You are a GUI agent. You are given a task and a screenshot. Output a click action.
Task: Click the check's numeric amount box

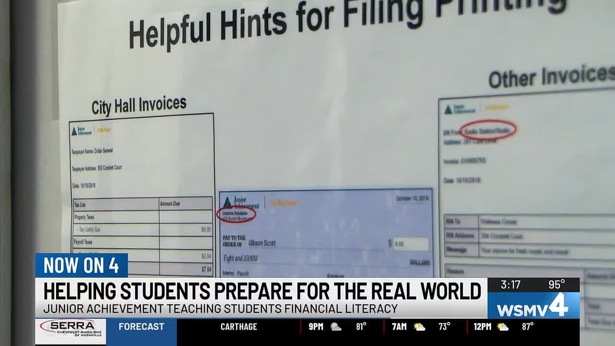point(410,244)
